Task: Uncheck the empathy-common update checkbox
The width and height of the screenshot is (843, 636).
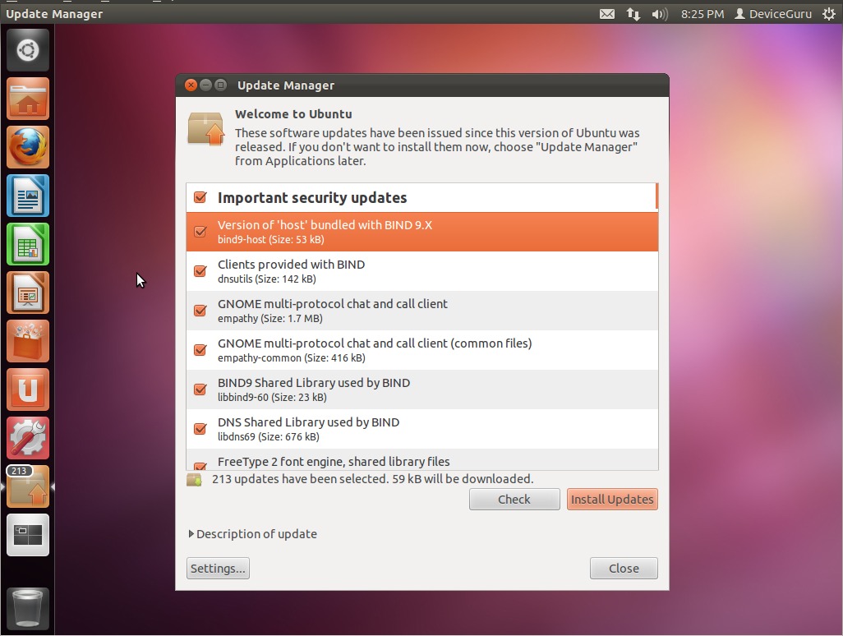Action: point(200,350)
